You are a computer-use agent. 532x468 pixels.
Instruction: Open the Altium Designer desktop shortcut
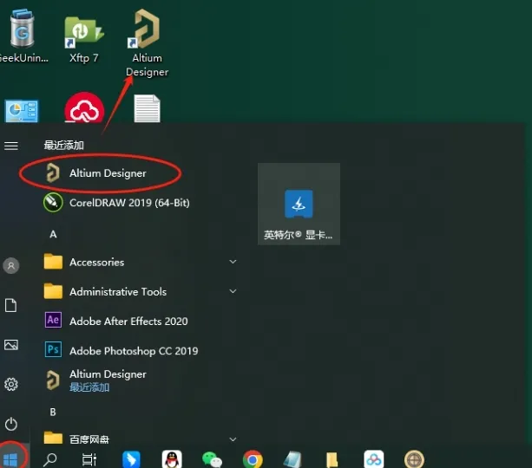pyautogui.click(x=147, y=42)
